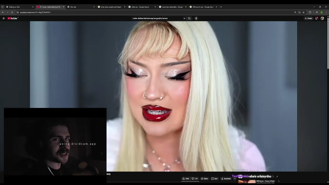
Task: Close the 540 euro in aus tab
Action: point(216,7)
